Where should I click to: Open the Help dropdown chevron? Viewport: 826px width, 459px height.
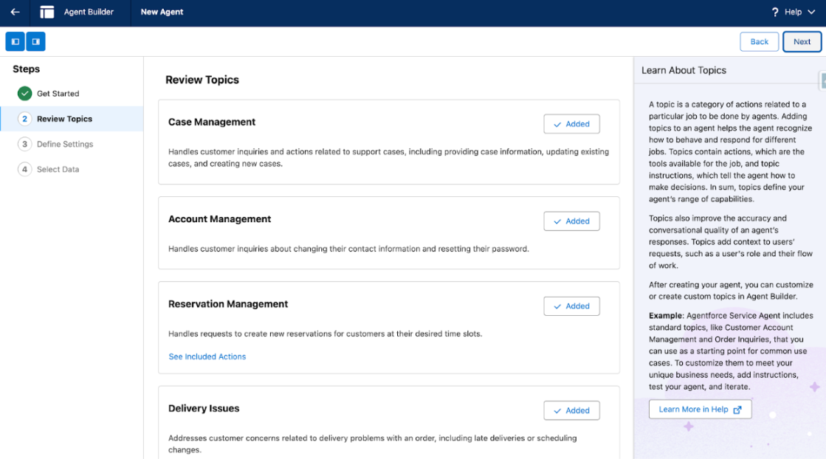coord(812,13)
